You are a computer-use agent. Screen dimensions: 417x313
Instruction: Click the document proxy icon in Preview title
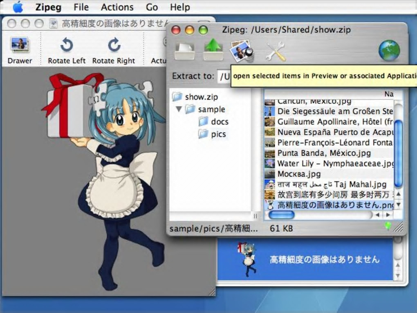54,23
